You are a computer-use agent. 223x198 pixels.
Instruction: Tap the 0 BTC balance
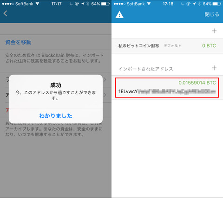coord(209,46)
